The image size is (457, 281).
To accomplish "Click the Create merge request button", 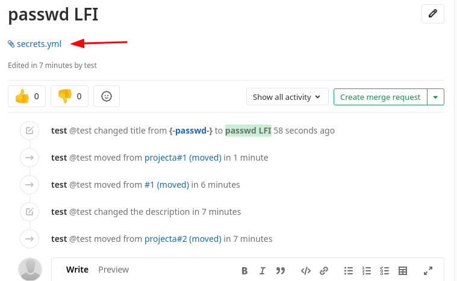I will coord(380,97).
